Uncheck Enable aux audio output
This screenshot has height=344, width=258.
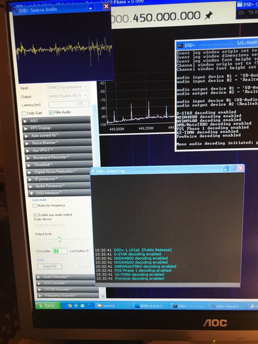pyautogui.click(x=35, y=215)
